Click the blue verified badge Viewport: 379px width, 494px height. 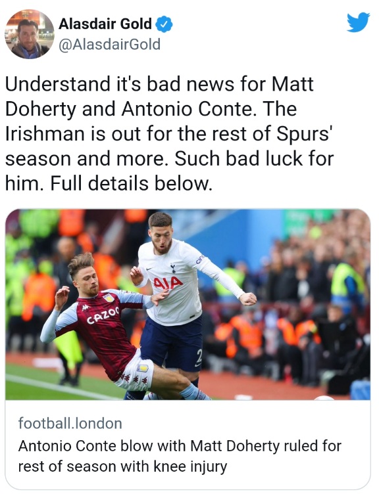tap(164, 24)
